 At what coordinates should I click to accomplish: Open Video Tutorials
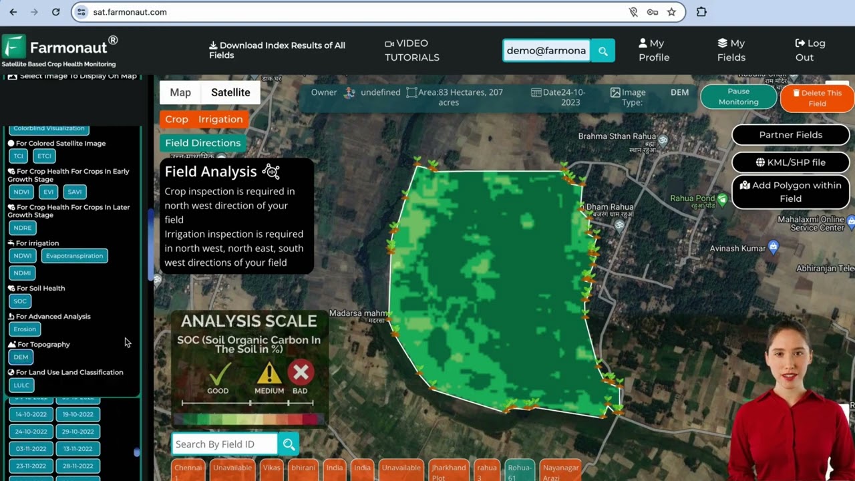point(411,50)
